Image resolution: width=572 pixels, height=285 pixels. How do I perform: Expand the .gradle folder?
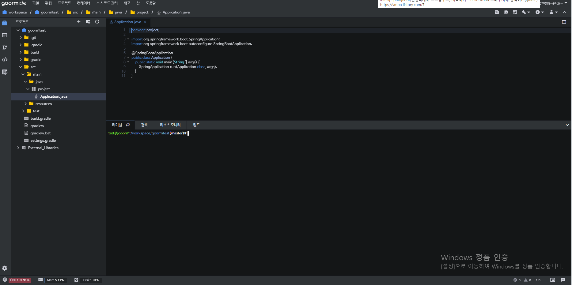(x=21, y=45)
